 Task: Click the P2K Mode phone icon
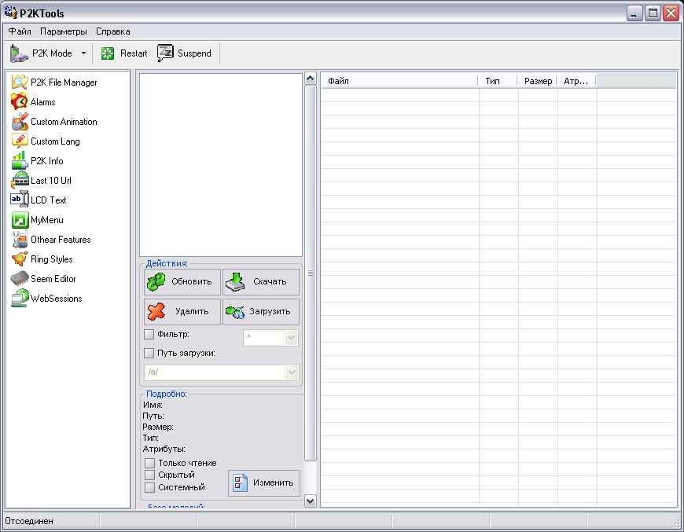(x=19, y=53)
